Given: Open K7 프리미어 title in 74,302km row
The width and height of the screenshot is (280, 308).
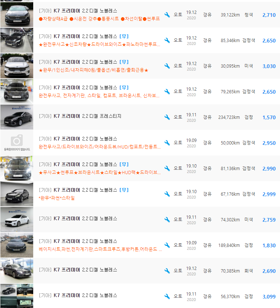Looking at the screenshot, I should tap(78, 219).
